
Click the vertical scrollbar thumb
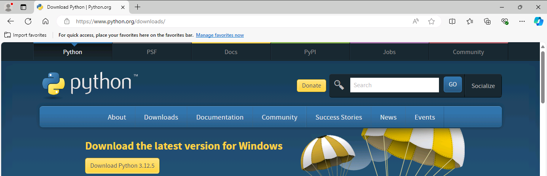tap(543, 77)
